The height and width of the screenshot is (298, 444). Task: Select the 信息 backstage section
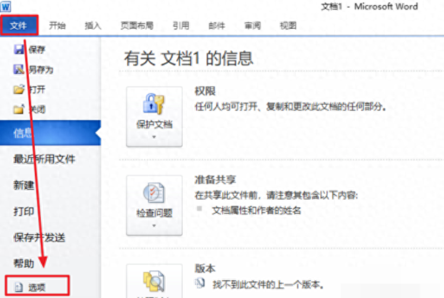coord(50,133)
